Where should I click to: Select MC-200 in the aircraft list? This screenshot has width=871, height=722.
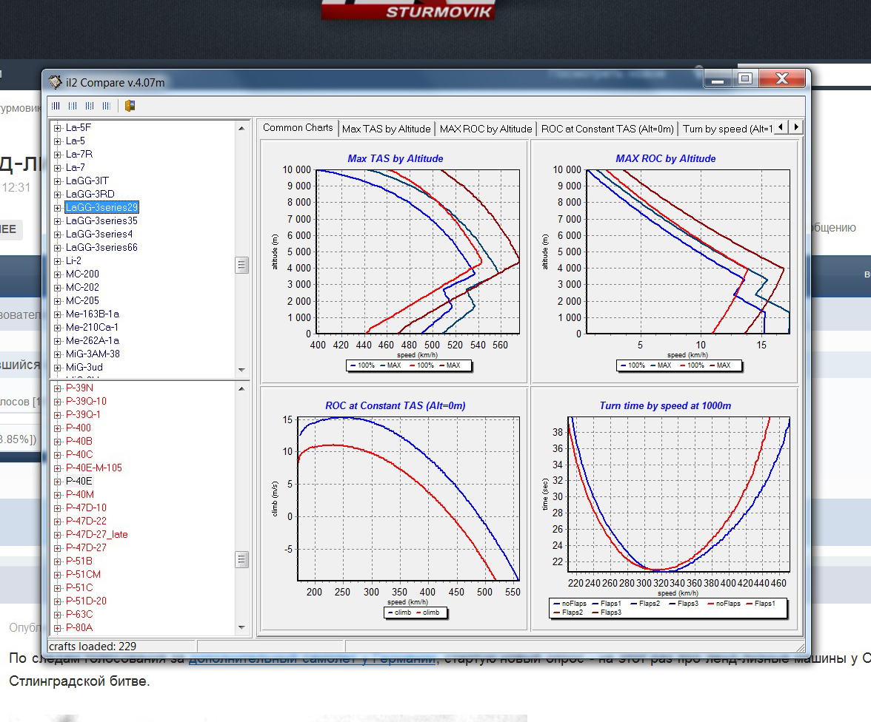pos(82,274)
